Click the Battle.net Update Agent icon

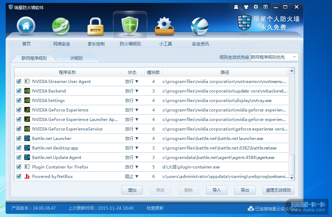point(27,158)
